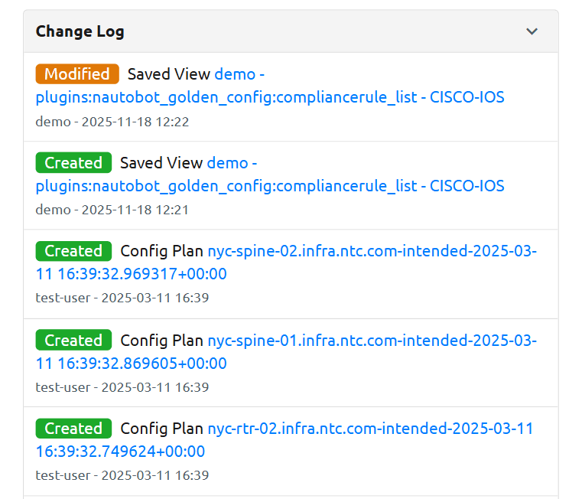582x499 pixels.
Task: Open the created Saved View CISCO-IOS link
Action: coord(269,186)
